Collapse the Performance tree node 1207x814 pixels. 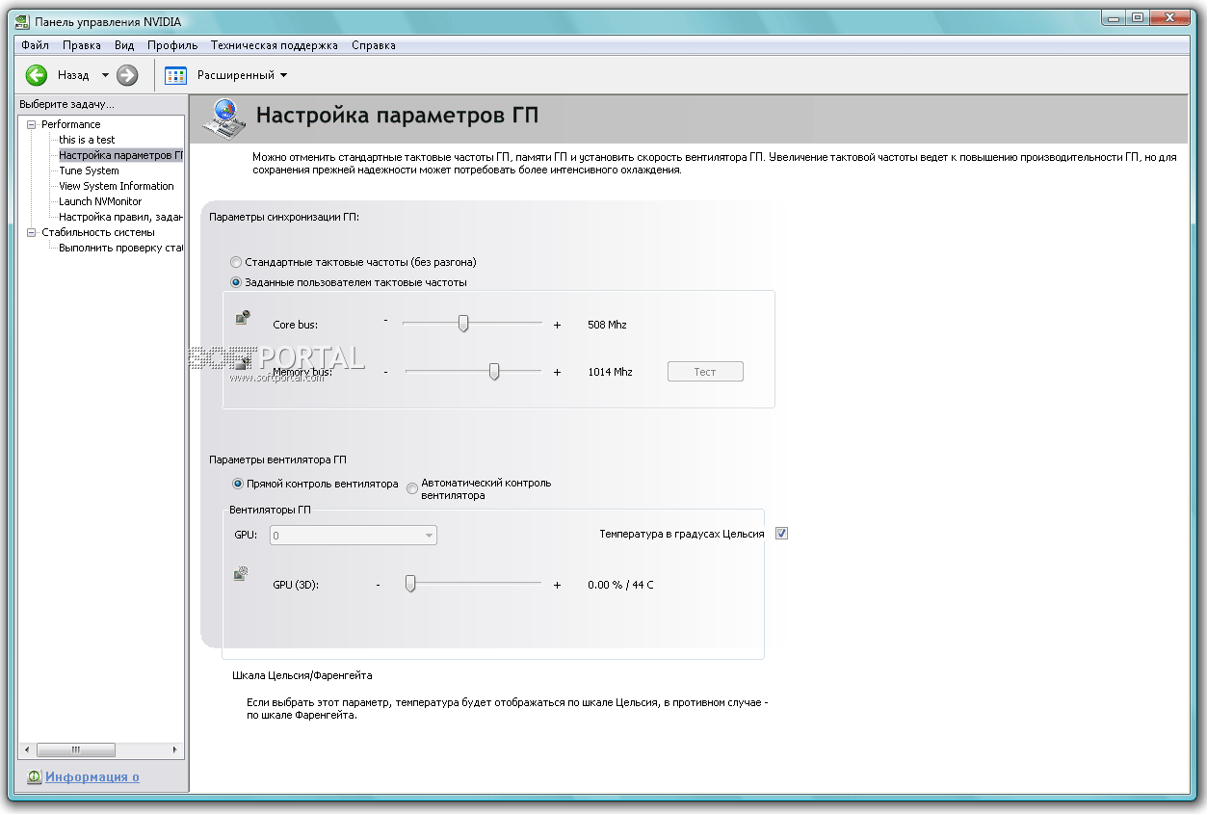click(31, 124)
